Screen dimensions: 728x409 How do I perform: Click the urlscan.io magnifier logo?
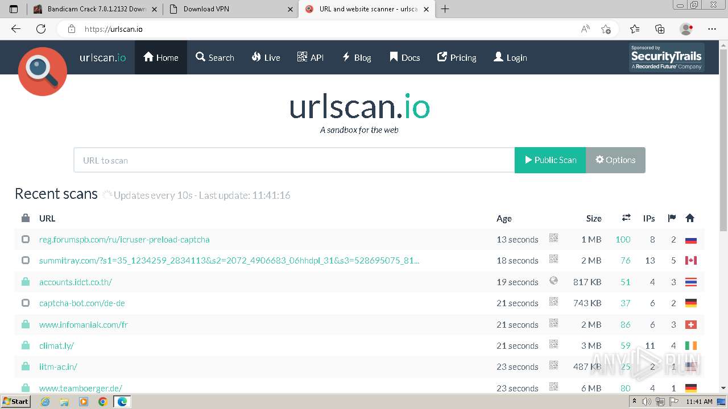pos(43,72)
